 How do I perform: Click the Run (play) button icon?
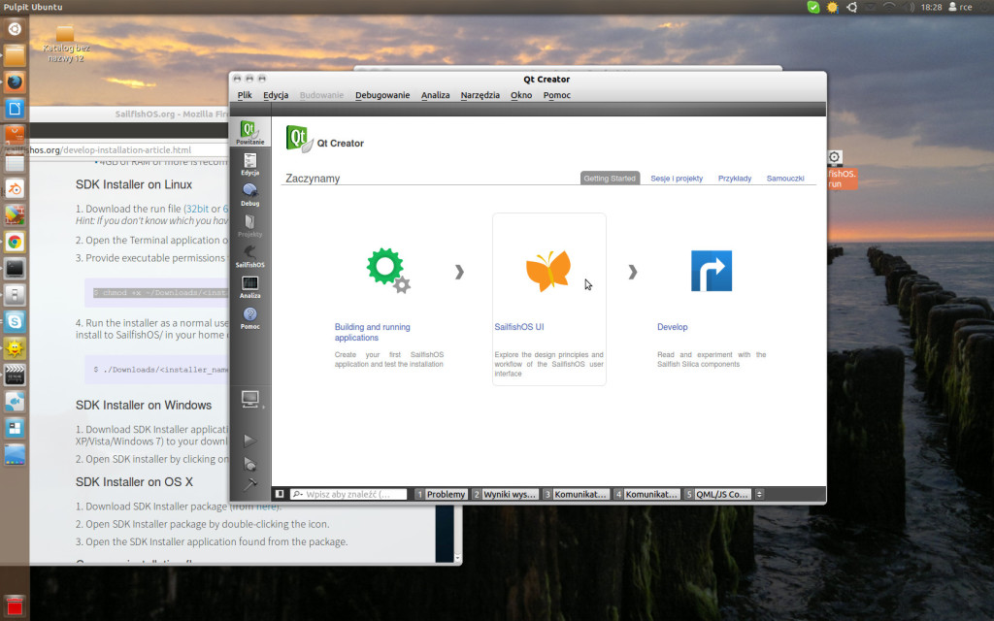[249, 441]
